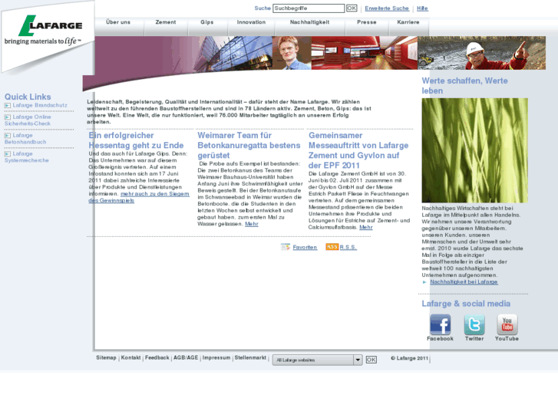Click the glass building banner photo
Screen dimensions: 558x418
[x=233, y=53]
